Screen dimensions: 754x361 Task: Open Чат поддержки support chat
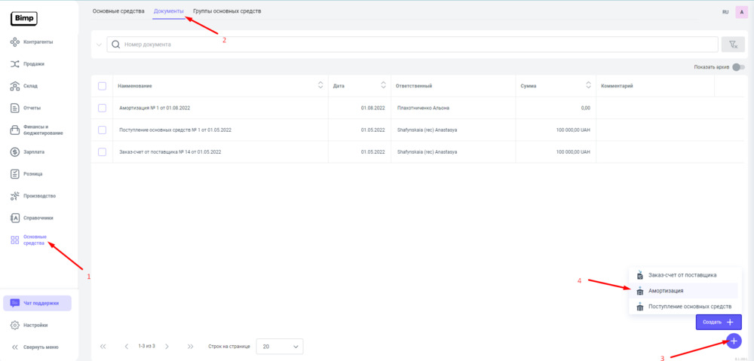tap(38, 303)
